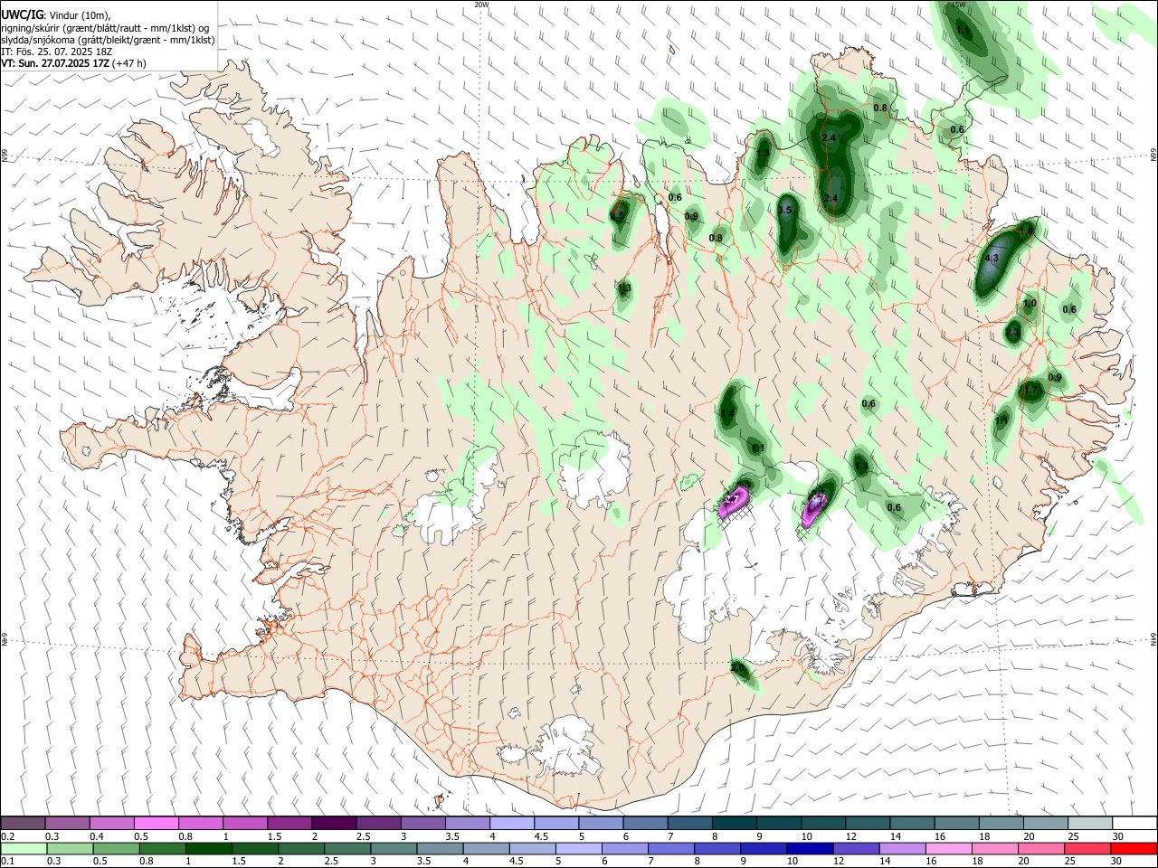Click the 20W longitude label
Viewport: 1158px width, 868px height.
tap(481, 5)
